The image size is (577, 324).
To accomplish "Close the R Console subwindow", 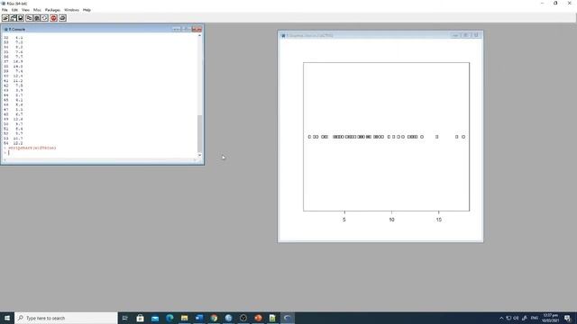I will coord(197,29).
